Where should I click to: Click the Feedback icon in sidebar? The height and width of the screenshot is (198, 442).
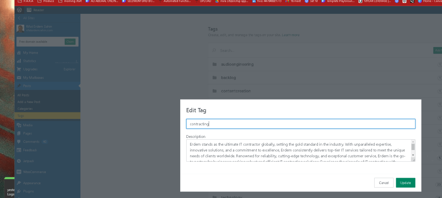(x=19, y=150)
